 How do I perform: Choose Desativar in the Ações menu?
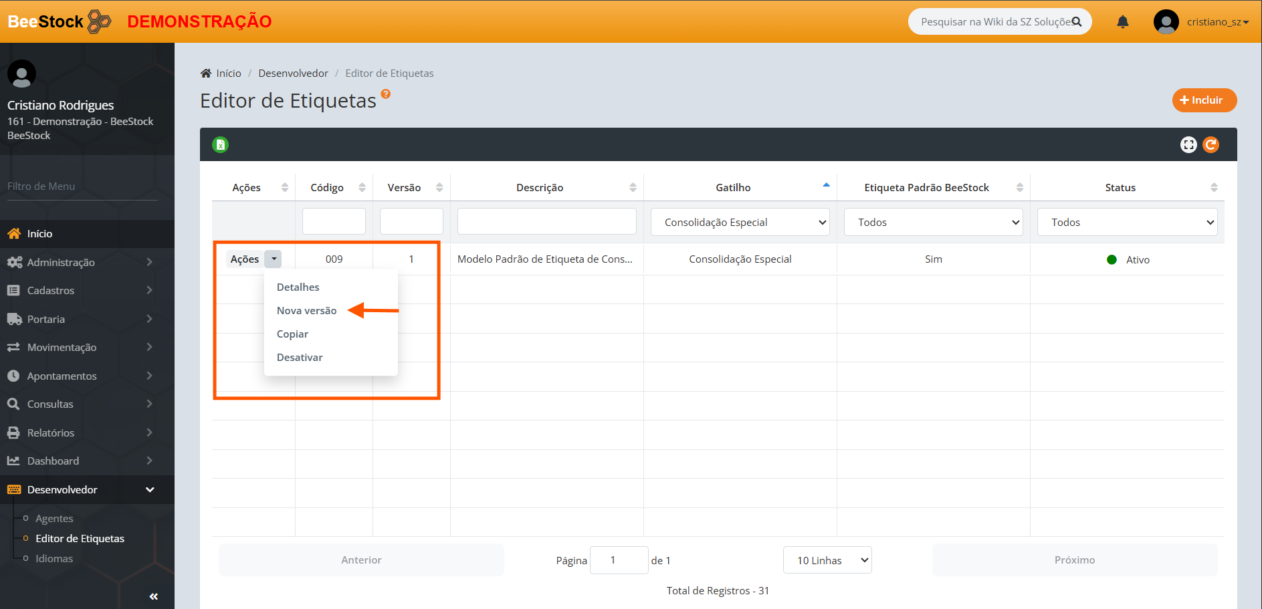pos(300,357)
